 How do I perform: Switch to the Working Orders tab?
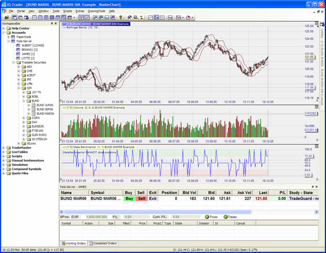[x=74, y=243]
